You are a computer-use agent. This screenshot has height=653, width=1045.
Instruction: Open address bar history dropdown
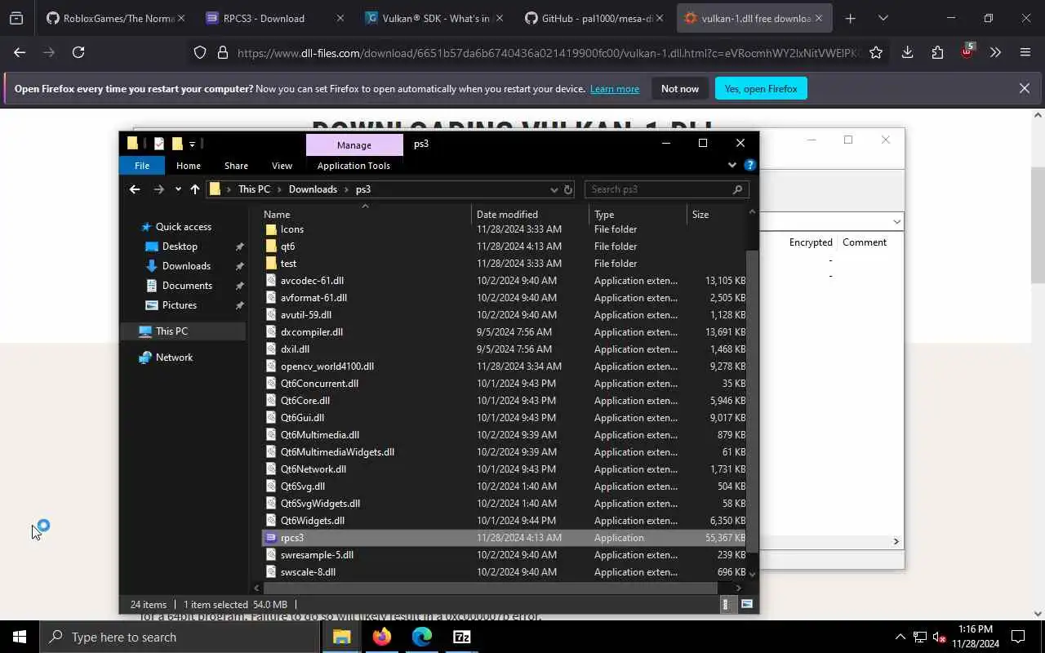coord(554,189)
